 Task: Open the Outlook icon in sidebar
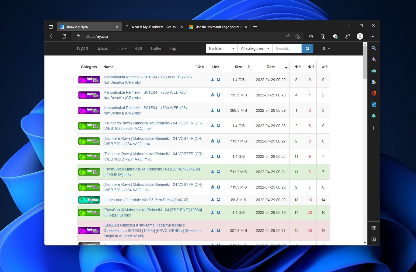point(373,104)
